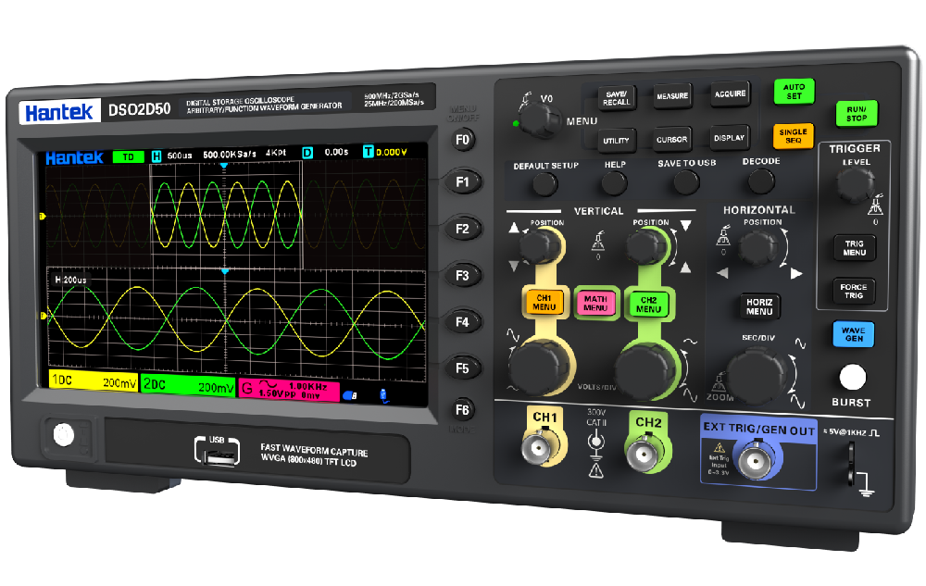
Task: Open the TRIG MENU
Action: tap(854, 248)
